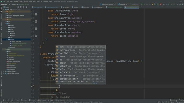
Task: Click error icon preview on line 26
Action: [36, 29]
